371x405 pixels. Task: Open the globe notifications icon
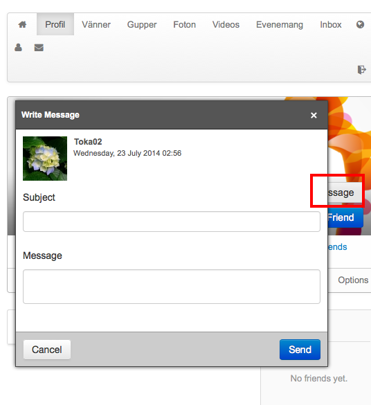360,24
